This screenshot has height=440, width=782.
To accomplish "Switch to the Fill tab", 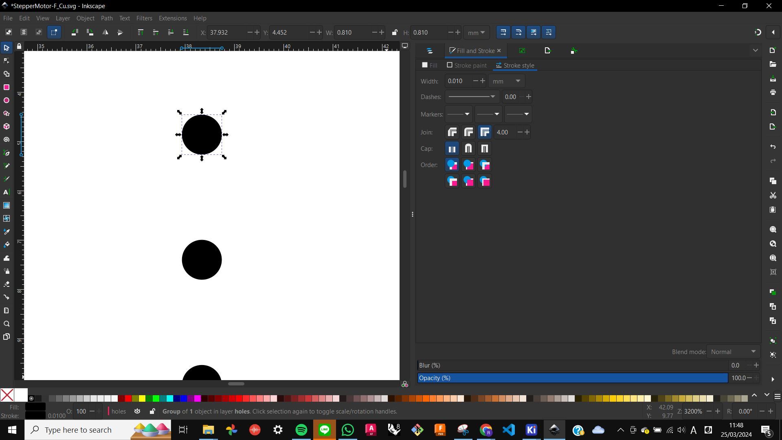I will [x=430, y=65].
